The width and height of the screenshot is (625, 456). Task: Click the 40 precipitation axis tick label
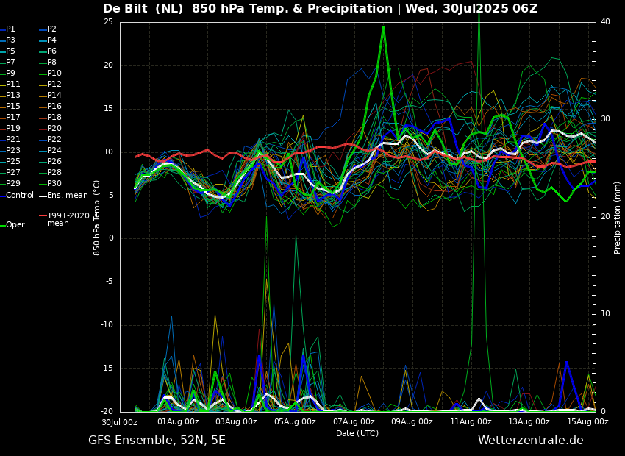[605, 22]
